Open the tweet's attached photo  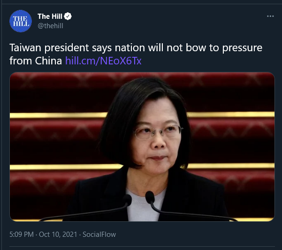point(142,147)
